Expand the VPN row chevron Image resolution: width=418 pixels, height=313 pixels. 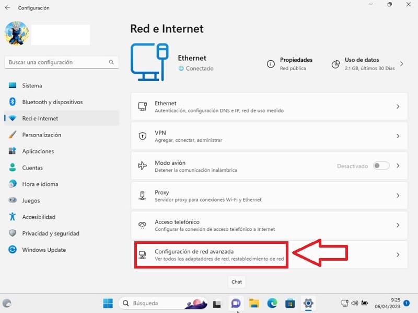[x=398, y=136]
